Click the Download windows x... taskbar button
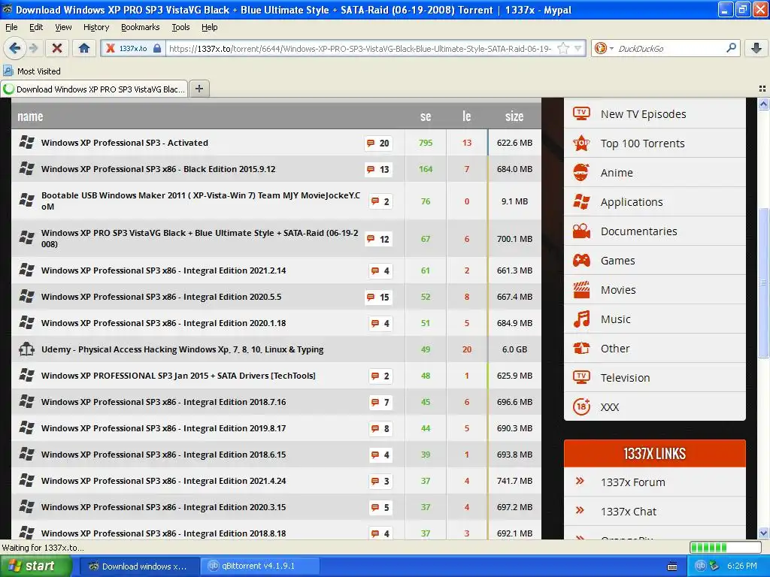The width and height of the screenshot is (770, 577). coord(139,566)
